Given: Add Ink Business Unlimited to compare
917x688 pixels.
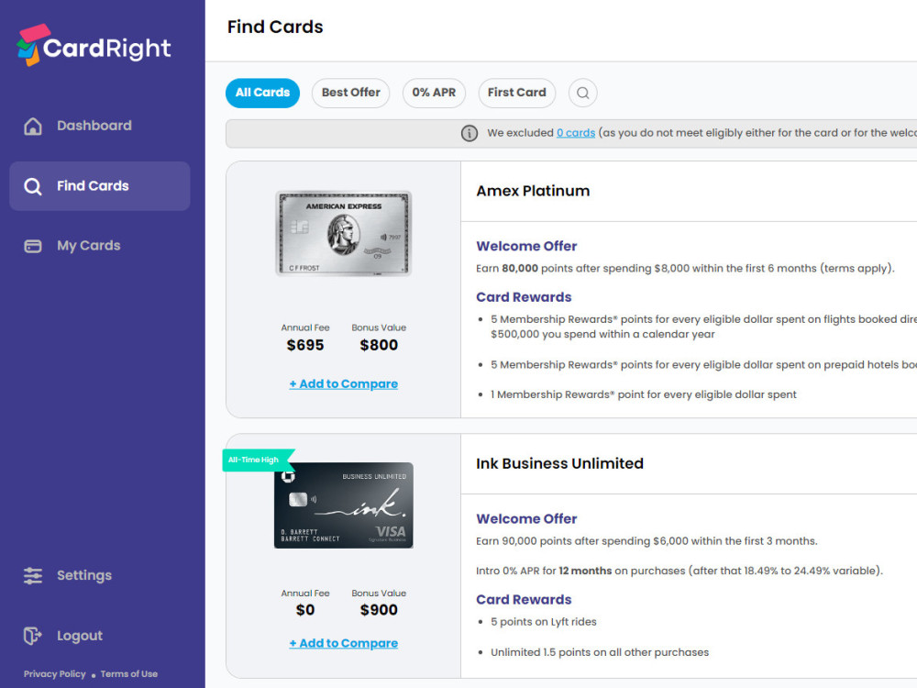Looking at the screenshot, I should pos(344,643).
